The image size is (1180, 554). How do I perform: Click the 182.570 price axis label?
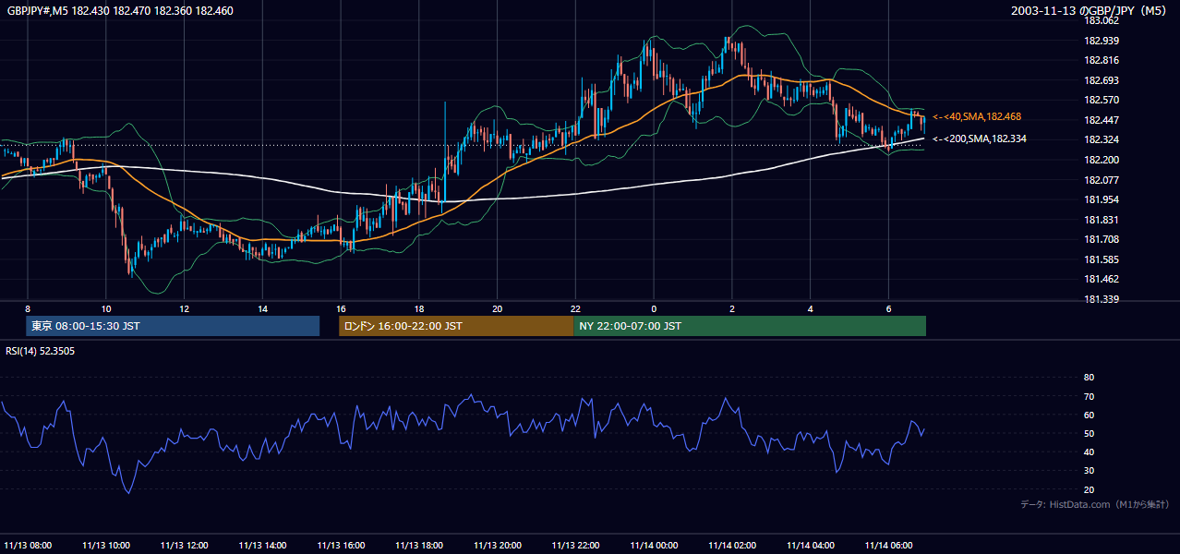pyautogui.click(x=1102, y=100)
